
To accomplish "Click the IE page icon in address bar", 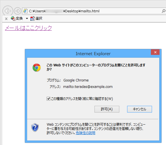I will [x=25, y=11].
